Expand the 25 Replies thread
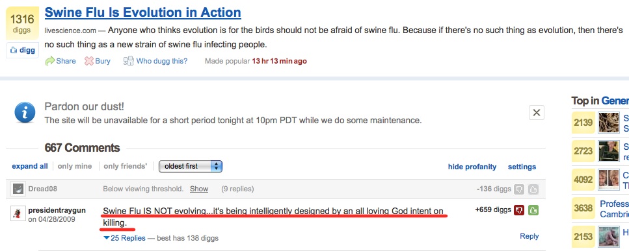Viewport: 629px width, 251px height. coord(124,238)
